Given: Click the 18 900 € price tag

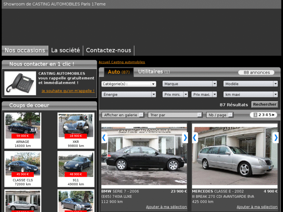Looking at the screenshot, I should click(76, 136).
